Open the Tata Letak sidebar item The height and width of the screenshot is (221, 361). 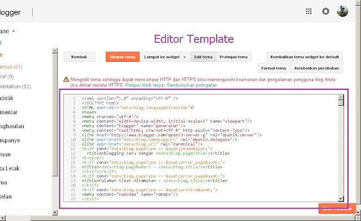10,169
